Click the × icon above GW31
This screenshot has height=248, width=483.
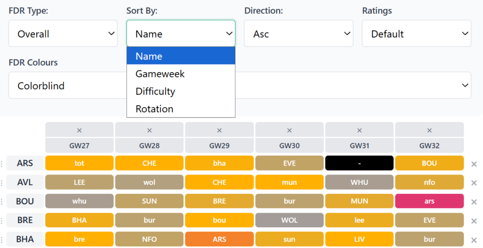(359, 130)
